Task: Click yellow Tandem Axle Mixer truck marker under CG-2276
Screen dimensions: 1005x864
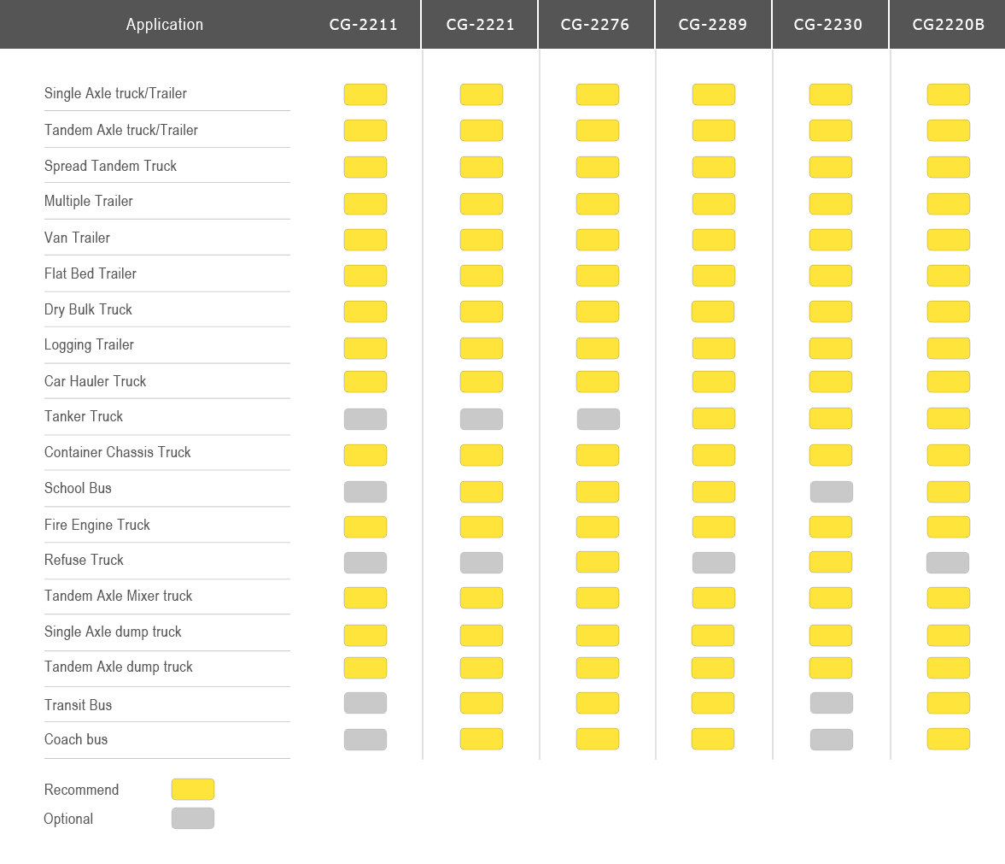Action: pyautogui.click(x=598, y=598)
